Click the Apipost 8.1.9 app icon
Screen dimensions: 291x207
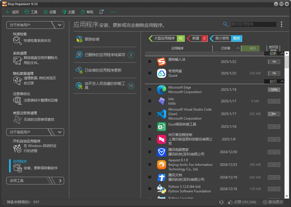(x=161, y=165)
